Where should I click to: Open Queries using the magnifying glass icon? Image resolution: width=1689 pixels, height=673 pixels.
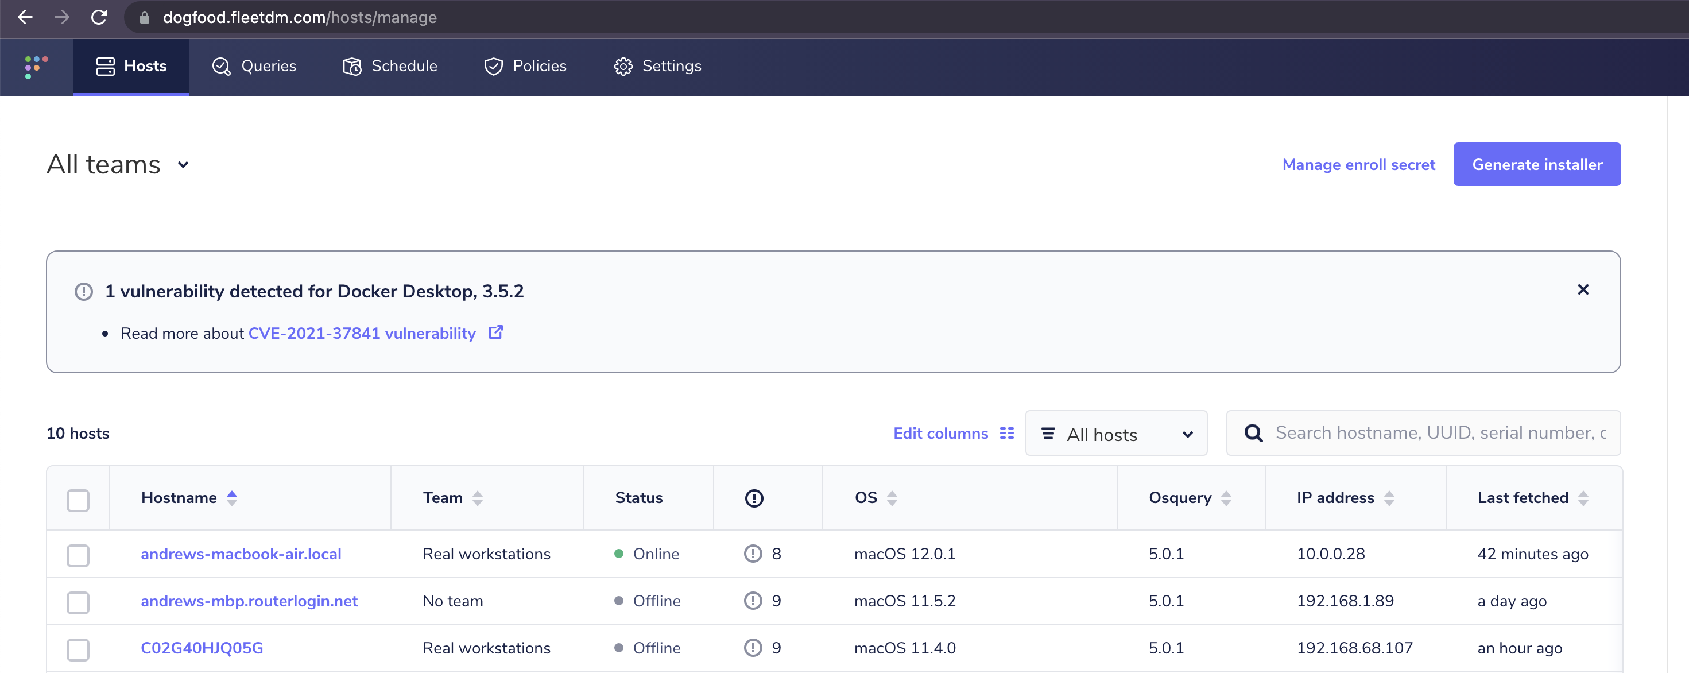click(221, 66)
